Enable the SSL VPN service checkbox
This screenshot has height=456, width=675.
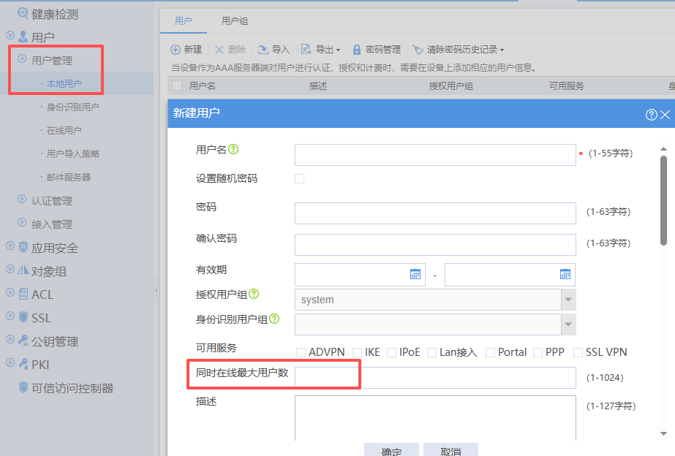point(578,353)
